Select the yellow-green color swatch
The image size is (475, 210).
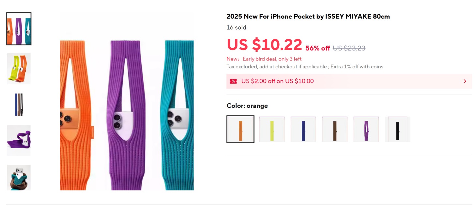[272, 129]
